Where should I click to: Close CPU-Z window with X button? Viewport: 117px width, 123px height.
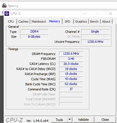pyautogui.click(x=110, y=14)
